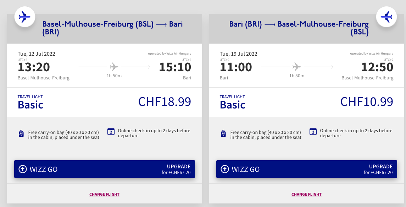Select the CHF10.99 Basic fare price
The width and height of the screenshot is (406, 207).
pos(367,102)
